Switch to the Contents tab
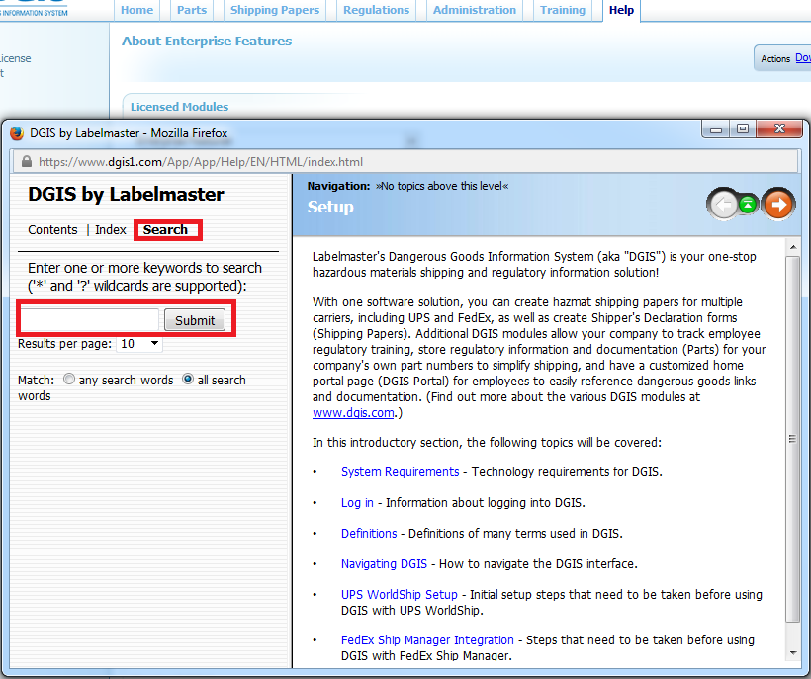Image resolution: width=811 pixels, height=679 pixels. (x=52, y=230)
